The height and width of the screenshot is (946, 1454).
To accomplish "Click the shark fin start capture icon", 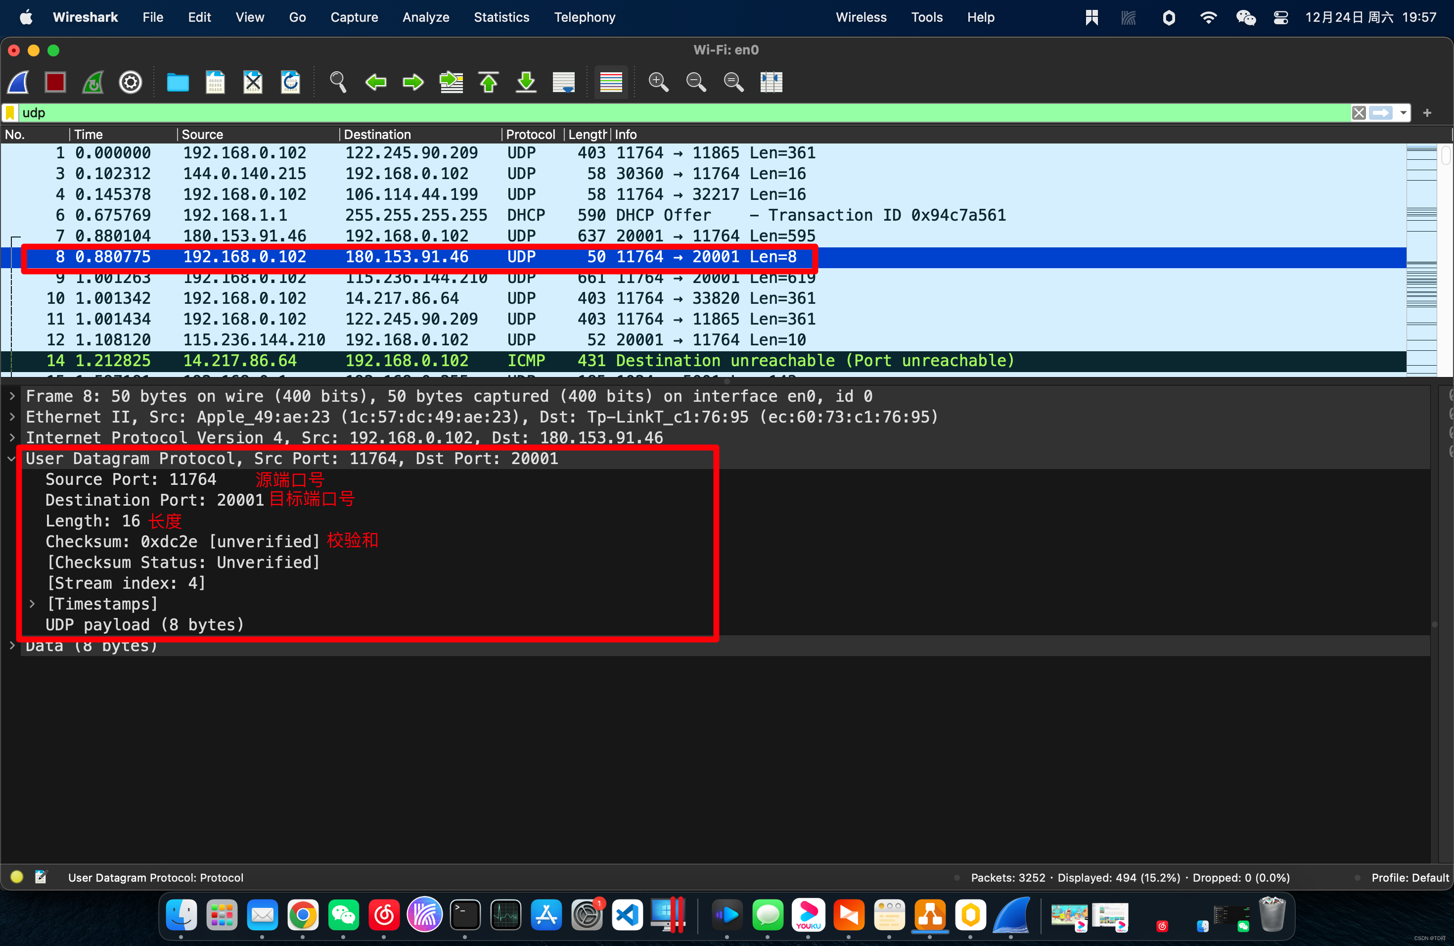I will [x=18, y=82].
